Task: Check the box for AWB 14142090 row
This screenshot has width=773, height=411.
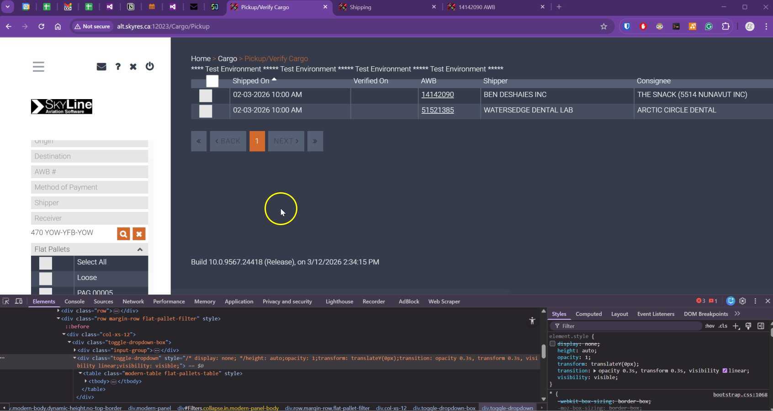Action: pos(206,95)
